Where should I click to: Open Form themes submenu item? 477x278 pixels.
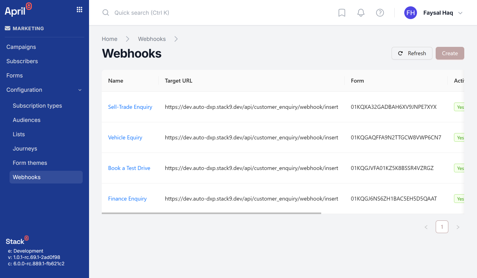click(x=46, y=163)
